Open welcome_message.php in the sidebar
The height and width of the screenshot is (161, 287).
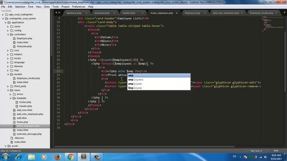(x=29, y=134)
